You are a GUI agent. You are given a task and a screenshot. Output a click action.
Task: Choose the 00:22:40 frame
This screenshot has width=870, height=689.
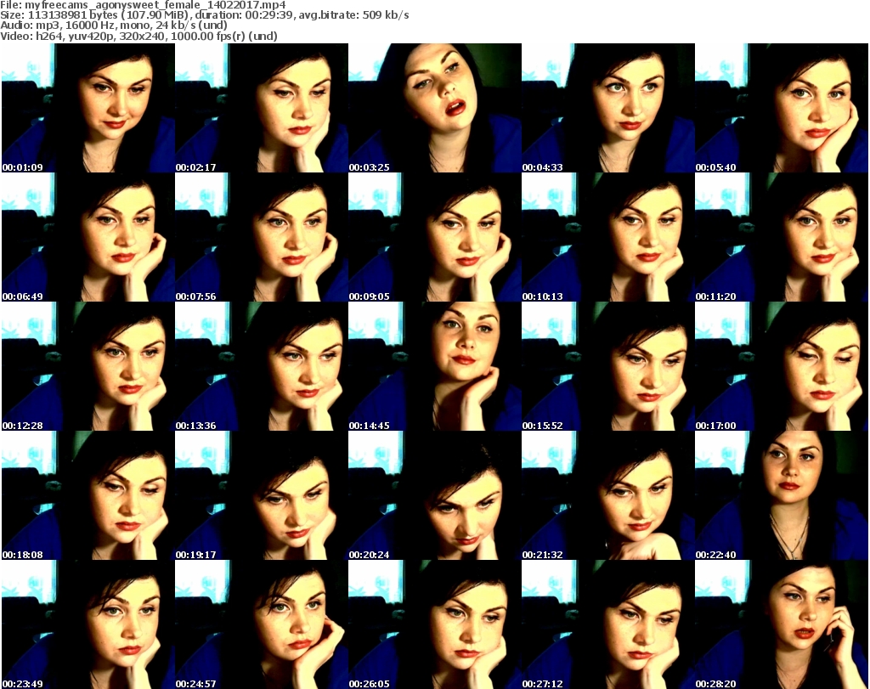click(782, 495)
